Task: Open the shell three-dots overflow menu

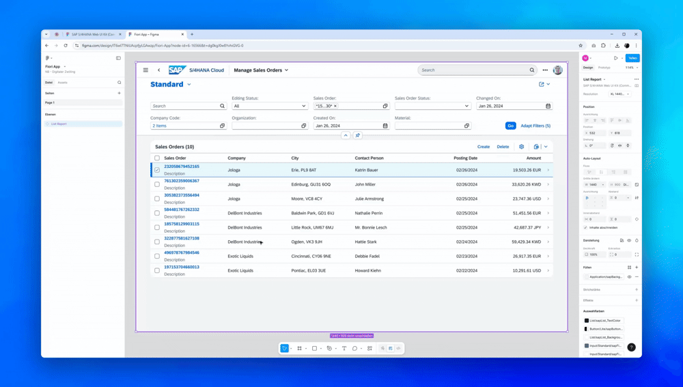Action: 545,70
